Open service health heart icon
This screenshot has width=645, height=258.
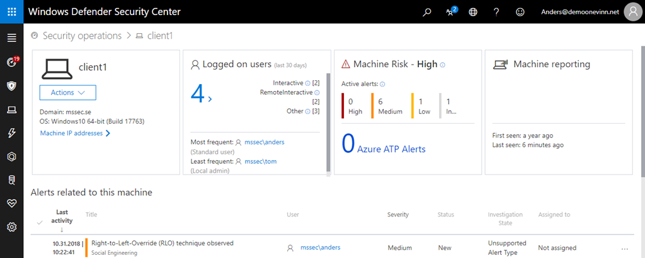[x=11, y=203]
